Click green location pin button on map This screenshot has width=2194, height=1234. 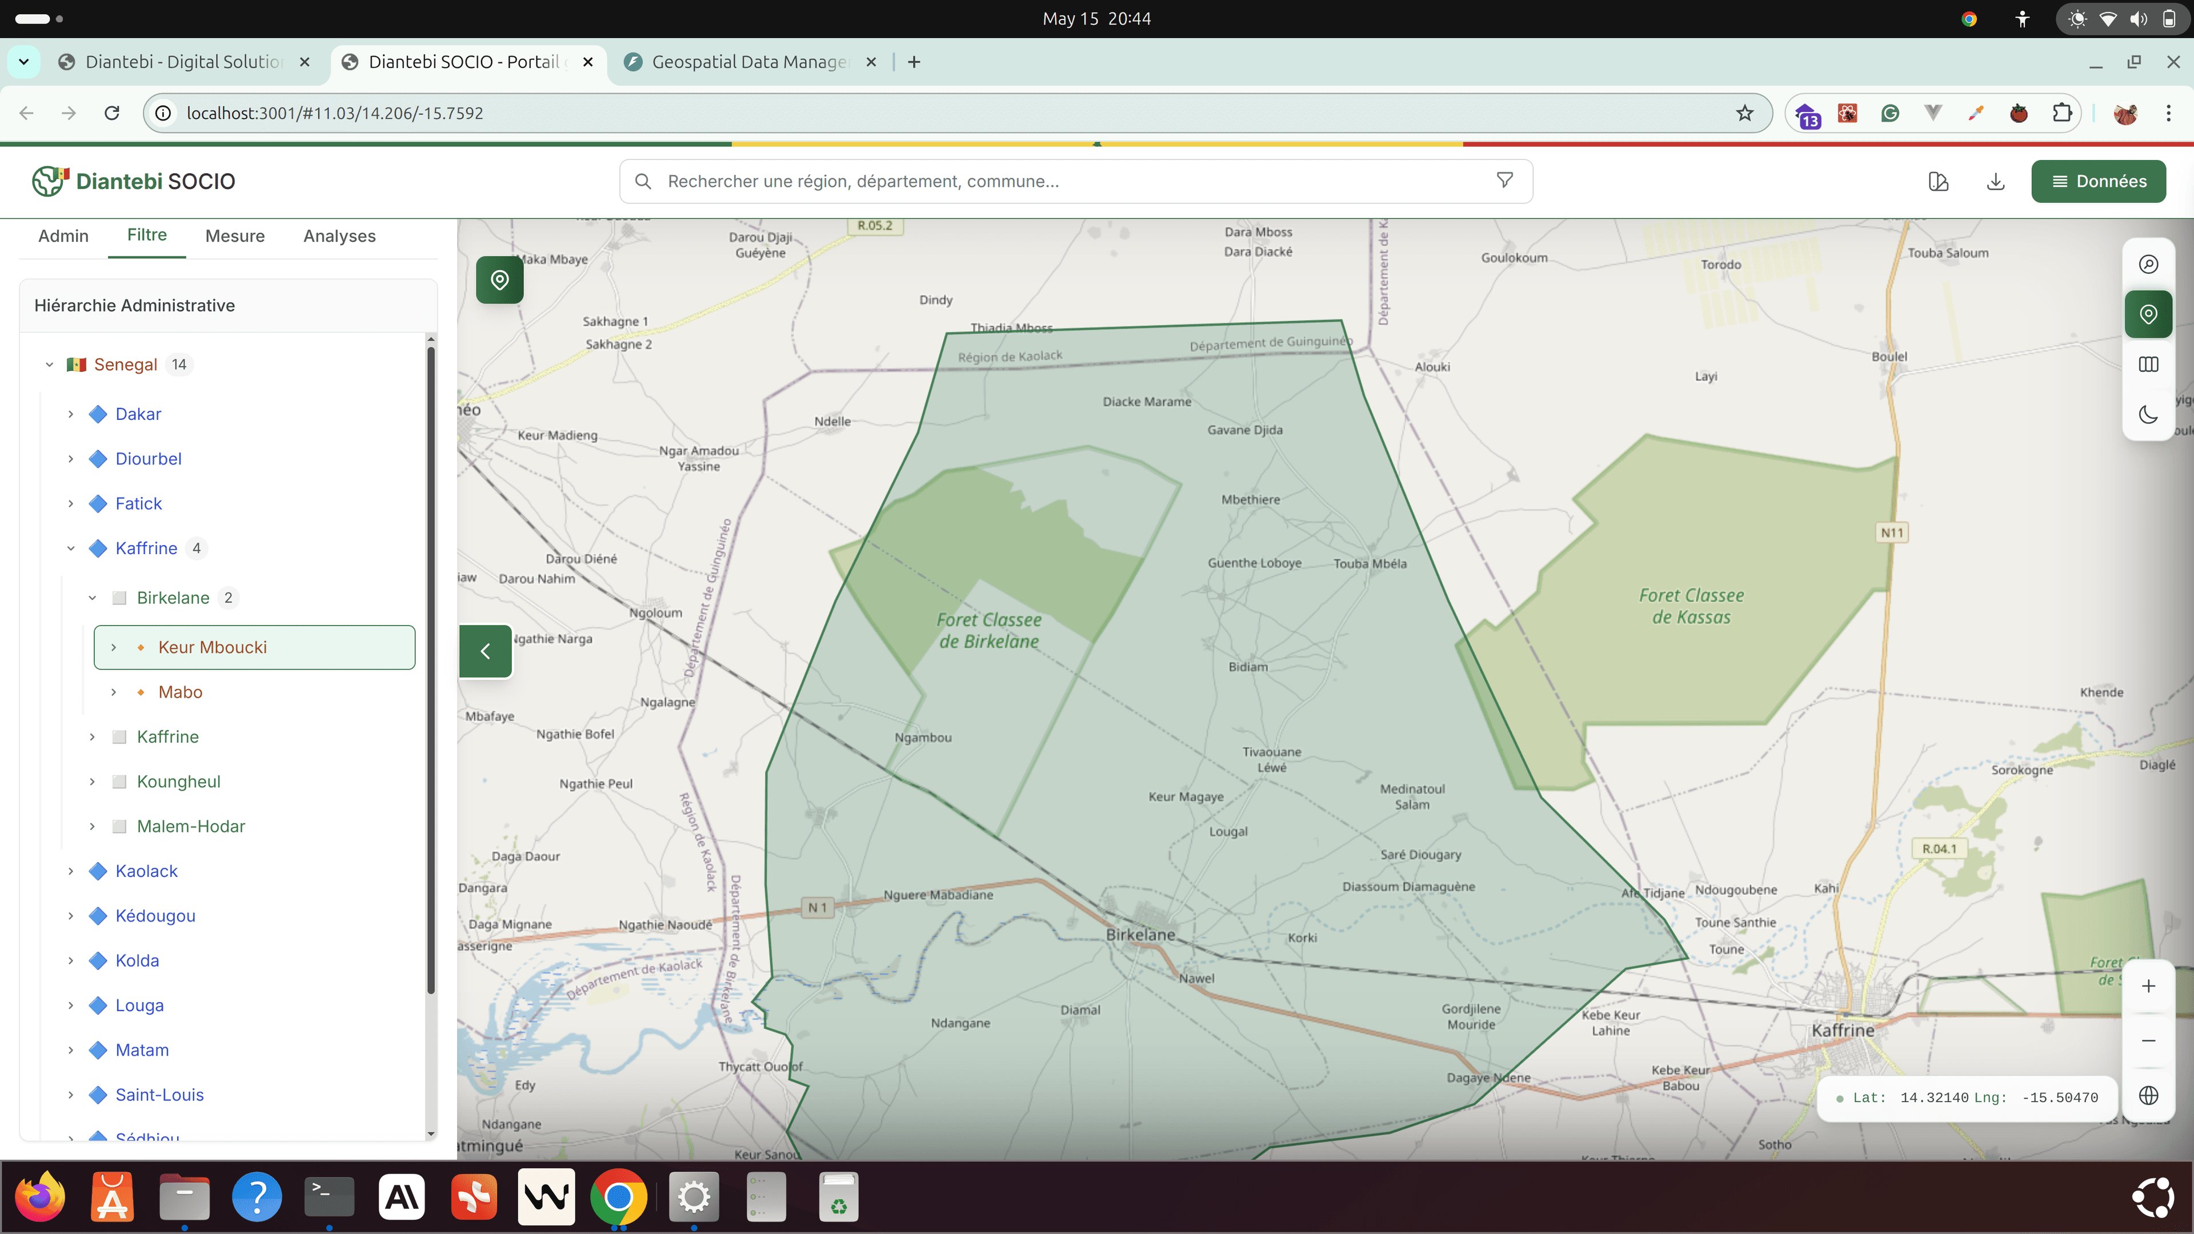pyautogui.click(x=500, y=279)
